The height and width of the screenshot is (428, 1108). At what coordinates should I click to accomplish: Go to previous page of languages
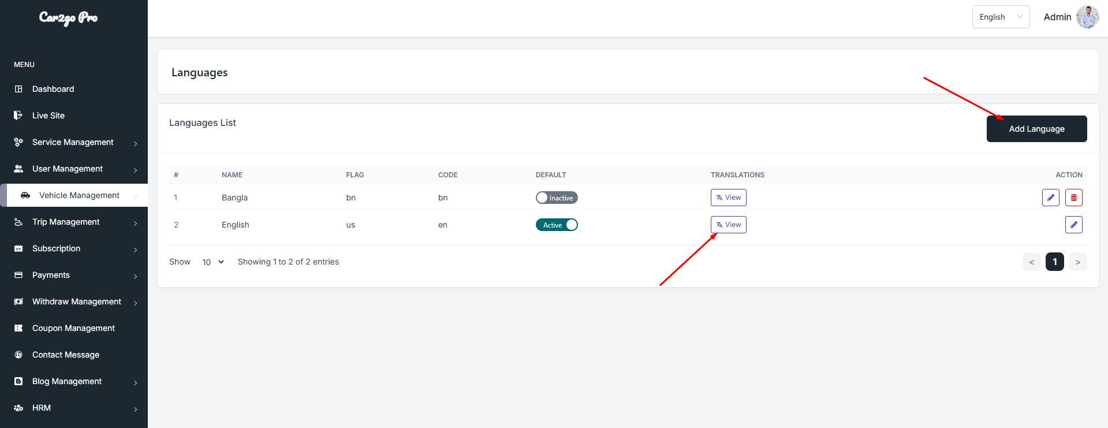(x=1031, y=262)
